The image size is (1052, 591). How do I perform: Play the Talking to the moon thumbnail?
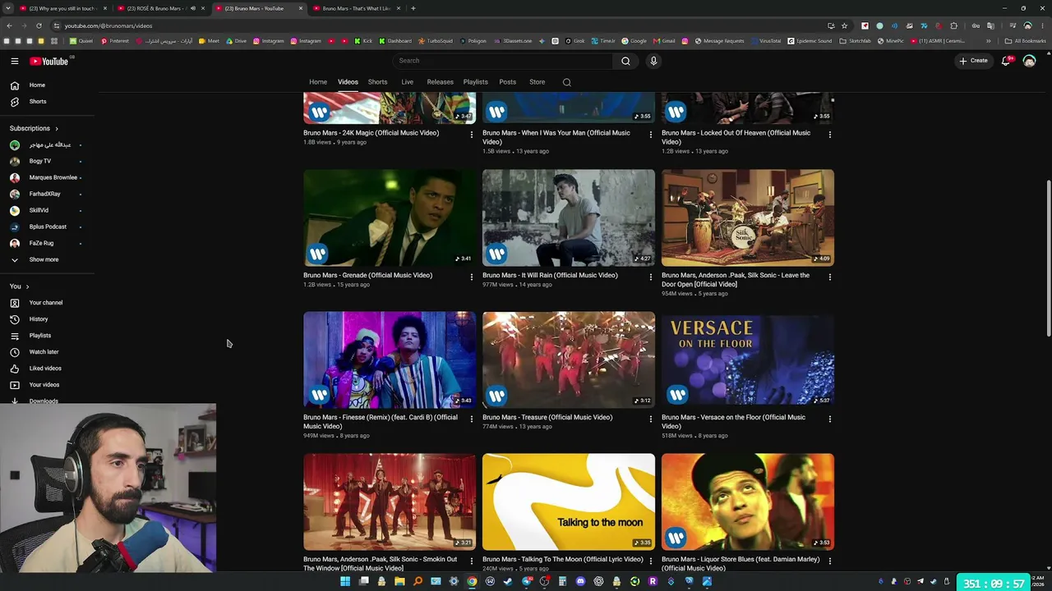pos(569,502)
